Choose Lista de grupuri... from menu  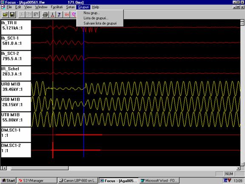96,18
